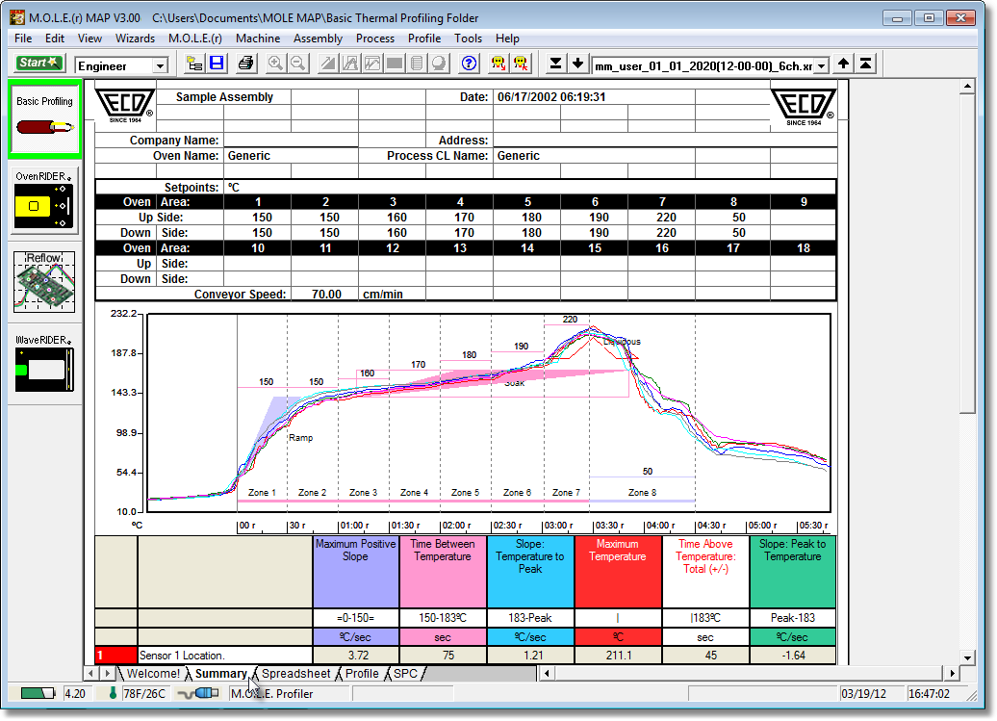Switch to the Welcome! worksheet tab
This screenshot has width=997, height=721.
click(153, 673)
